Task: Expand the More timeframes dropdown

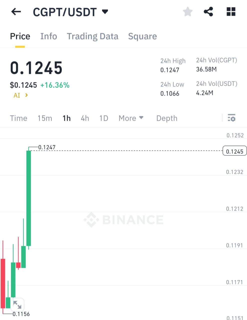Action: pos(131,118)
